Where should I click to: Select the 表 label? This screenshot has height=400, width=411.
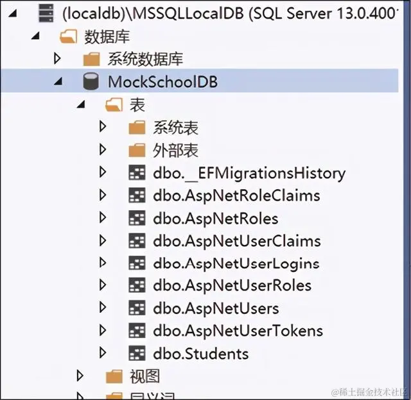(137, 105)
